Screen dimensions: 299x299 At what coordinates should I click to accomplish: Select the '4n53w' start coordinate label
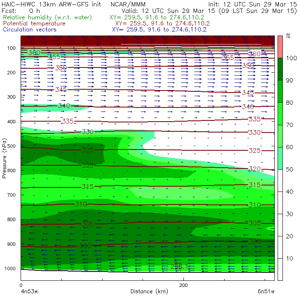(29, 292)
